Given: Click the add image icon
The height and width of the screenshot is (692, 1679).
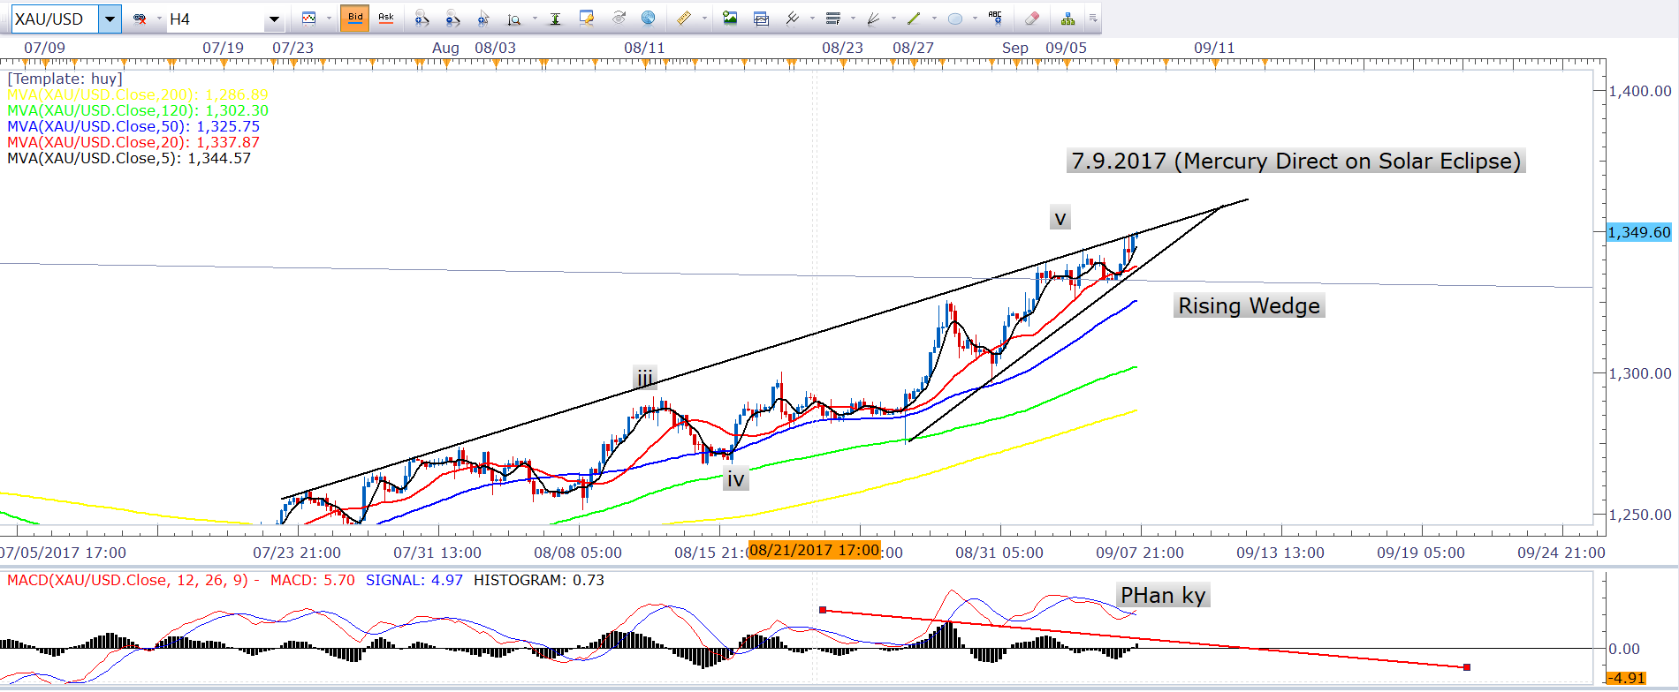Looking at the screenshot, I should point(730,19).
